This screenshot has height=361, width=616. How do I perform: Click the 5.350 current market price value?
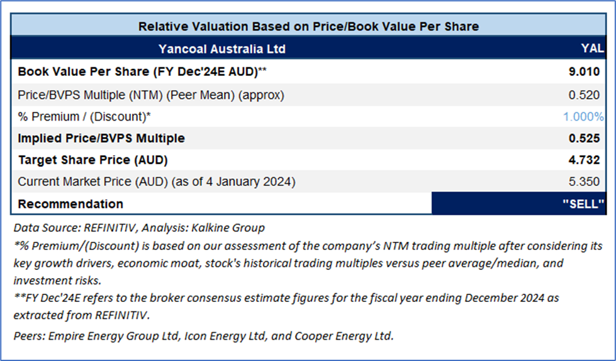[584, 181]
